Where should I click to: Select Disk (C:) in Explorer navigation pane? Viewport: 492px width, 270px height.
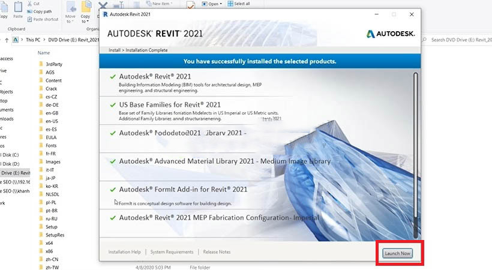10,155
